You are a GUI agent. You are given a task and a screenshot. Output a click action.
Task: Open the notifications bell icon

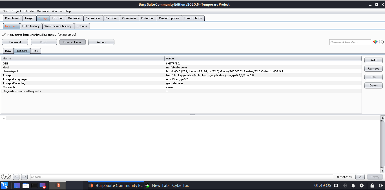point(353,185)
